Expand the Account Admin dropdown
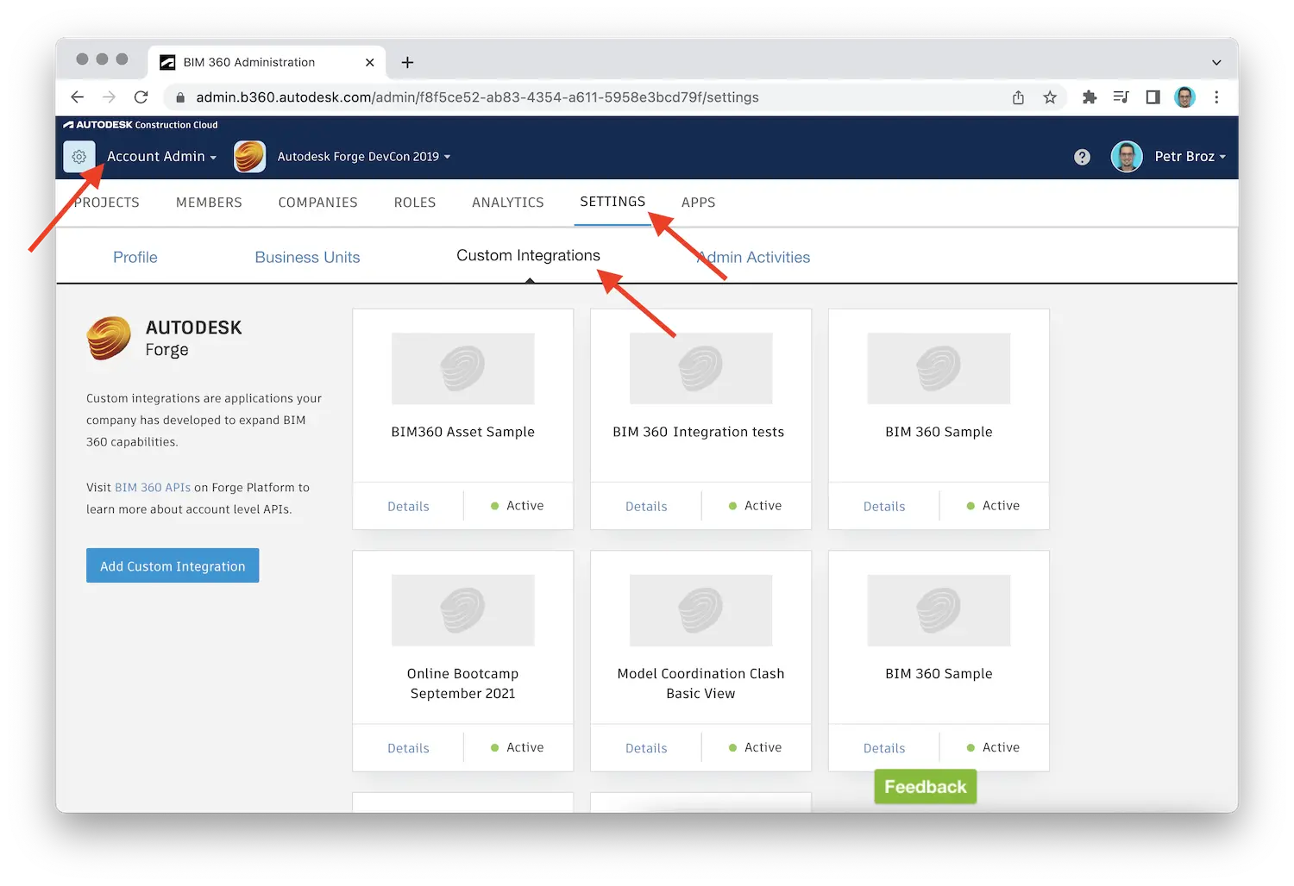 (161, 157)
